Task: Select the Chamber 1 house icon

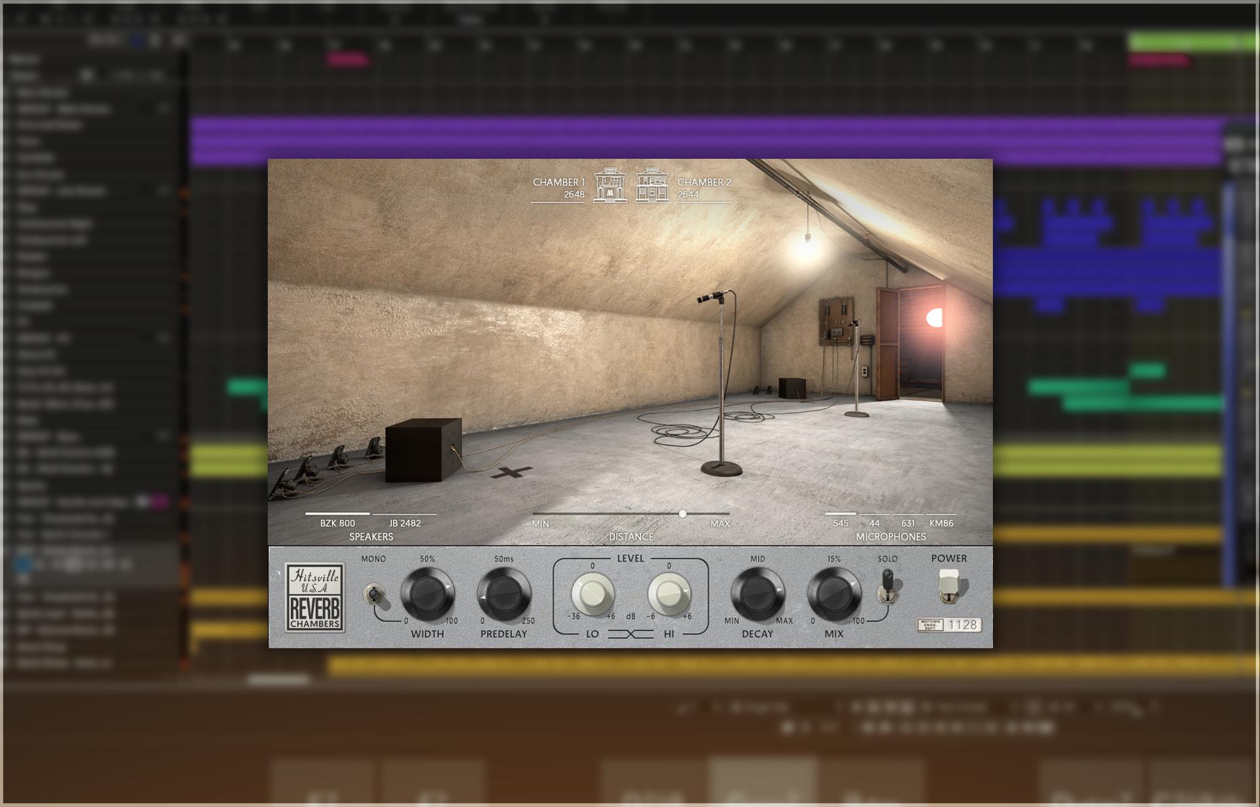Action: click(610, 185)
